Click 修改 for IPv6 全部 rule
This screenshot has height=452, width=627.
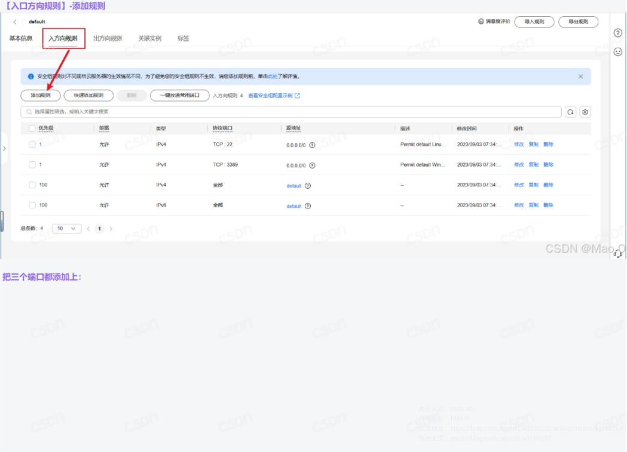pos(519,205)
